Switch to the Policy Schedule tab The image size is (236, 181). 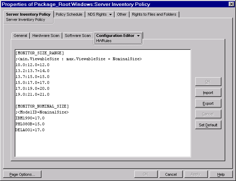coord(69,14)
